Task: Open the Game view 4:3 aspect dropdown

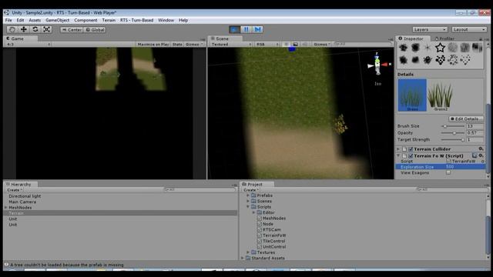Action: pyautogui.click(x=29, y=45)
